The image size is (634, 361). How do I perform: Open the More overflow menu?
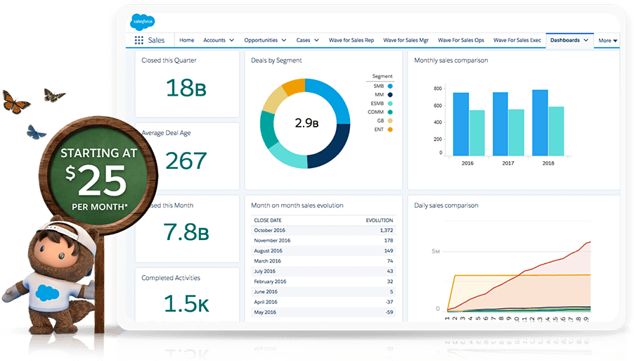(x=608, y=41)
